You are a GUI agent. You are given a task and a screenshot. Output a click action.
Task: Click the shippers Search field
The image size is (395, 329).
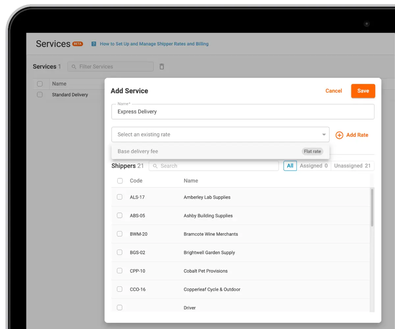pyautogui.click(x=214, y=166)
